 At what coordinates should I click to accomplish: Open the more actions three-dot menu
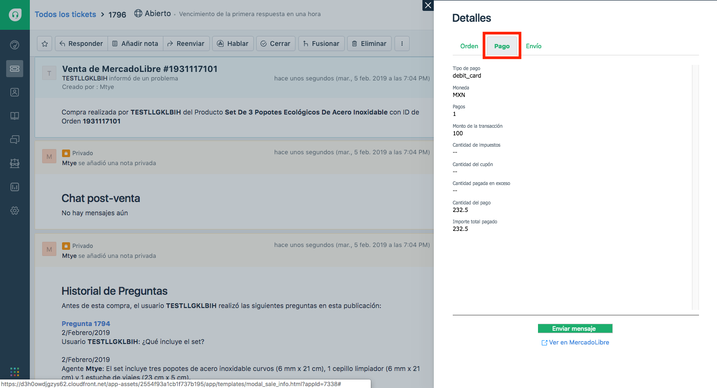pyautogui.click(x=402, y=44)
